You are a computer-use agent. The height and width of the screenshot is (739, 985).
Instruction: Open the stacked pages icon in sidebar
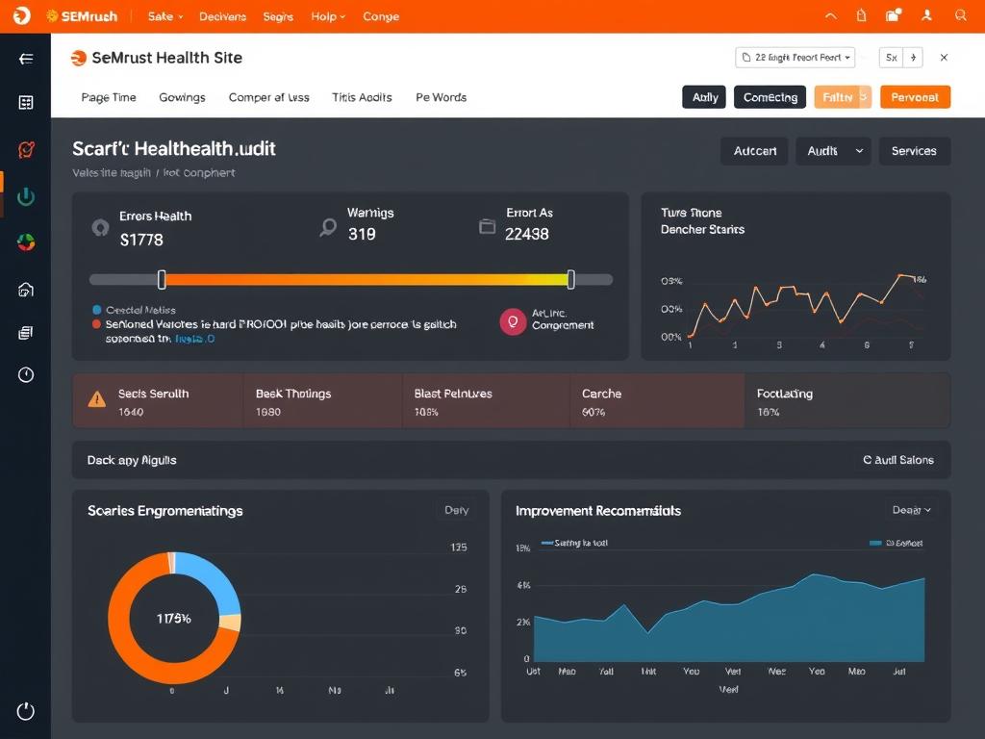(26, 332)
